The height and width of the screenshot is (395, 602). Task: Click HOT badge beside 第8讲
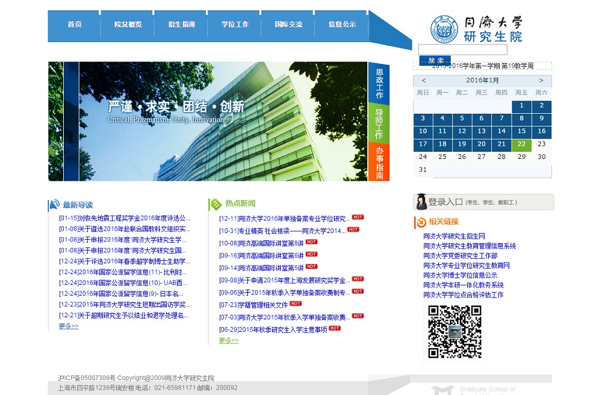coord(312,242)
